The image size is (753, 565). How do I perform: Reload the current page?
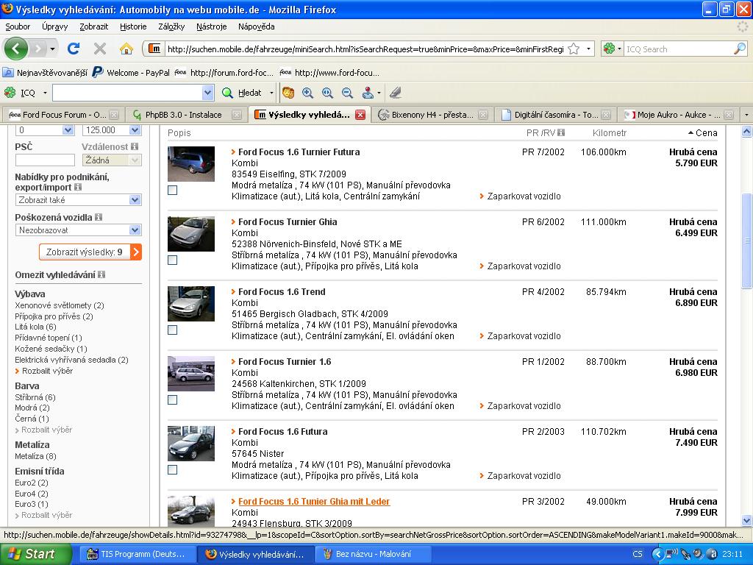click(x=73, y=49)
